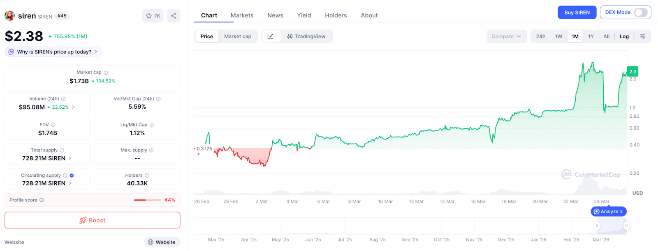Screen dimensions: 658x251
Task: Click the profile score progress bar
Action: [147, 200]
